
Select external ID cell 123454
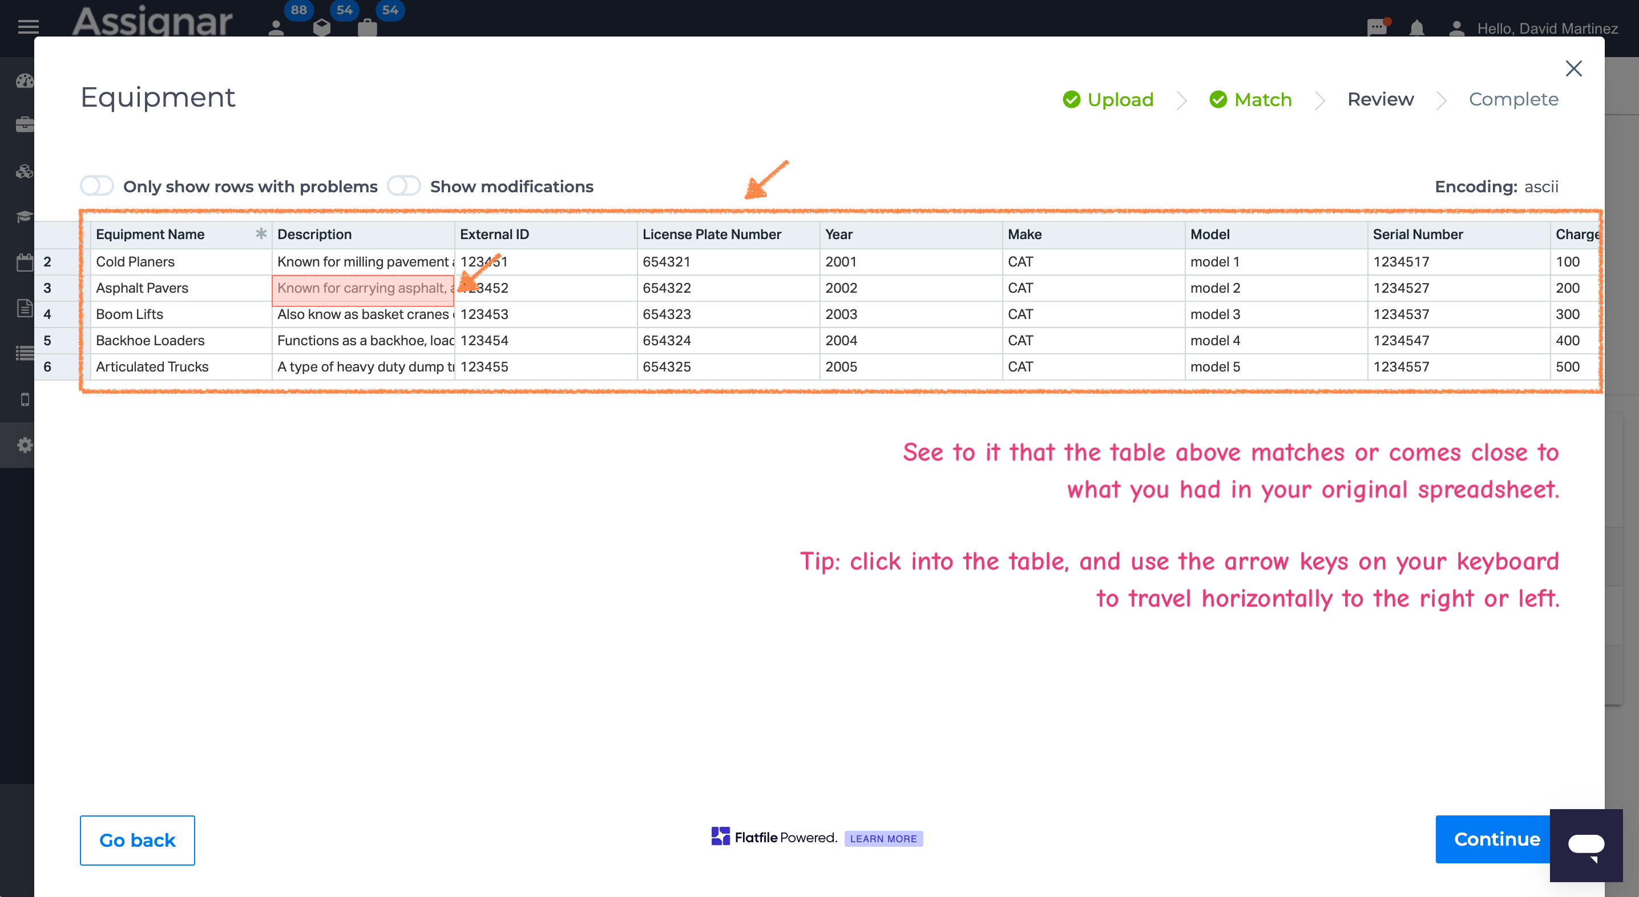(x=546, y=340)
